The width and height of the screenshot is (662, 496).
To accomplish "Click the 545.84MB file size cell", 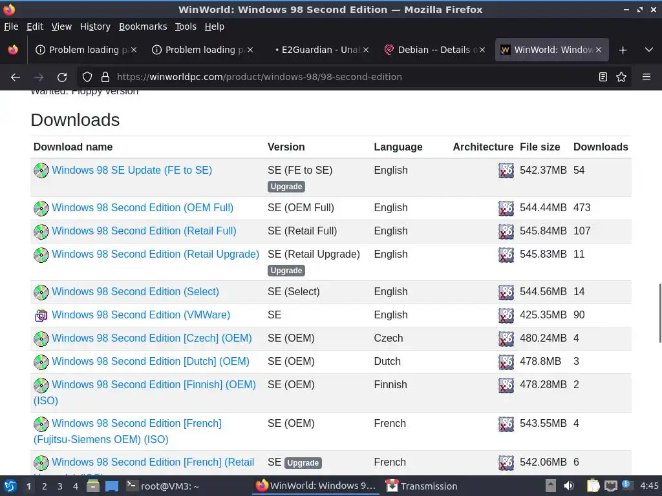I will pos(543,231).
